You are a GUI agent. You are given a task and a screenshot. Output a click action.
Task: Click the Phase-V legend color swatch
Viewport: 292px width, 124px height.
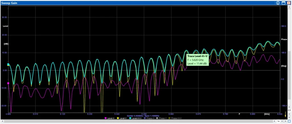[157, 118]
